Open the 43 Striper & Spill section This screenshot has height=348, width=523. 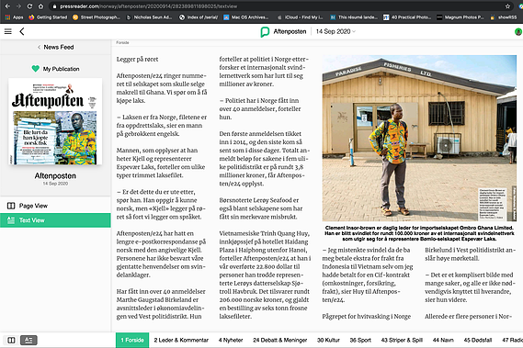[x=402, y=340]
